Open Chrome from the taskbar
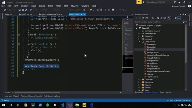 tap(25, 105)
